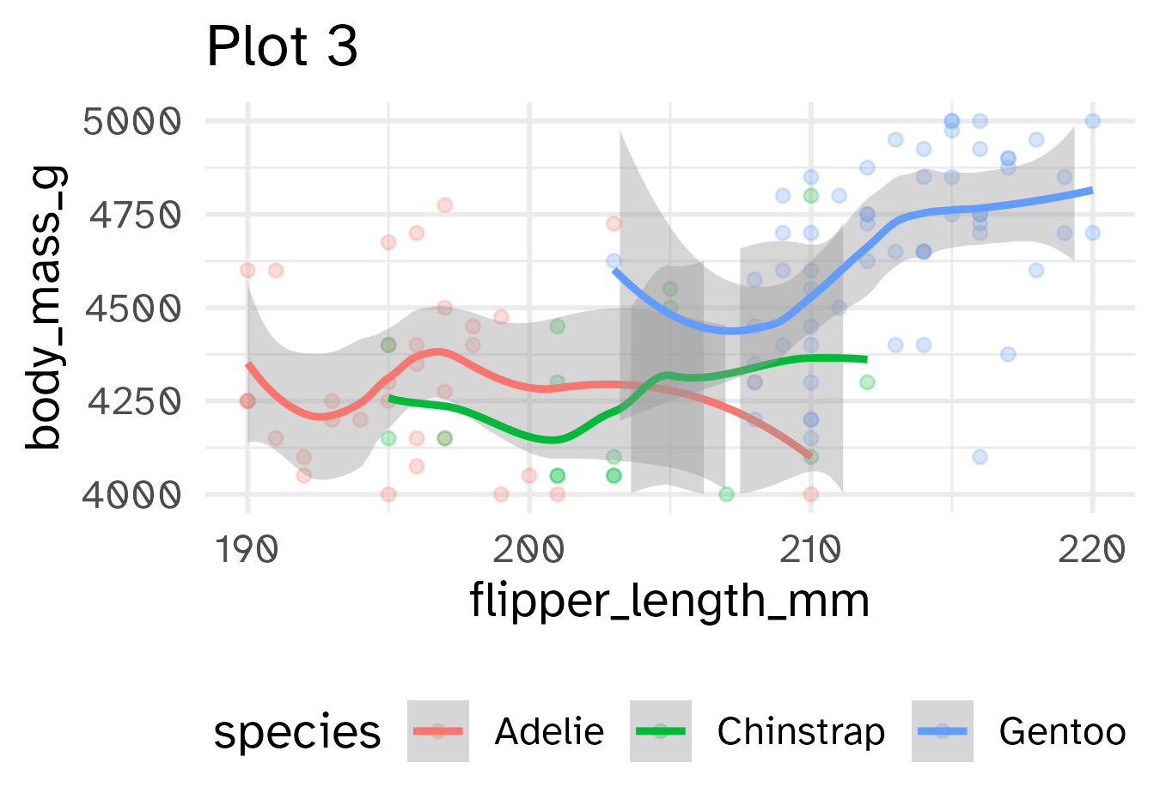Click the Chinstrap legend color key
The height and width of the screenshot is (812, 1160).
click(660, 731)
